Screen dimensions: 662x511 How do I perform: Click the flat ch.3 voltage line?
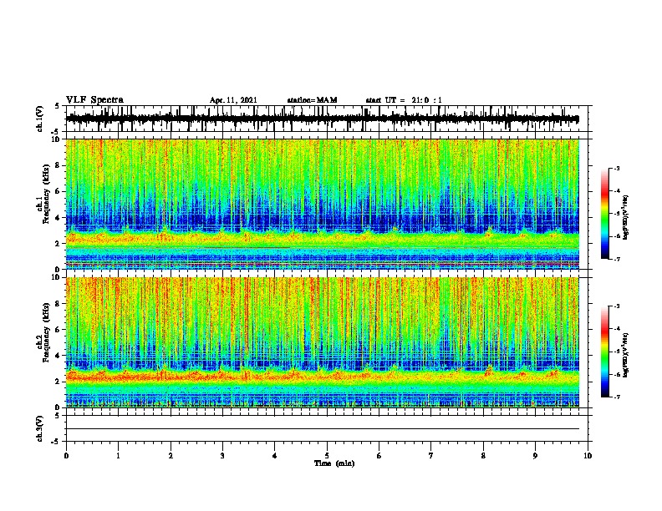click(323, 429)
